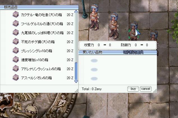Click the 20 Z price of アスペルシオLv5の箱
Viewport: 178px width, 118px height.
[x=70, y=78]
